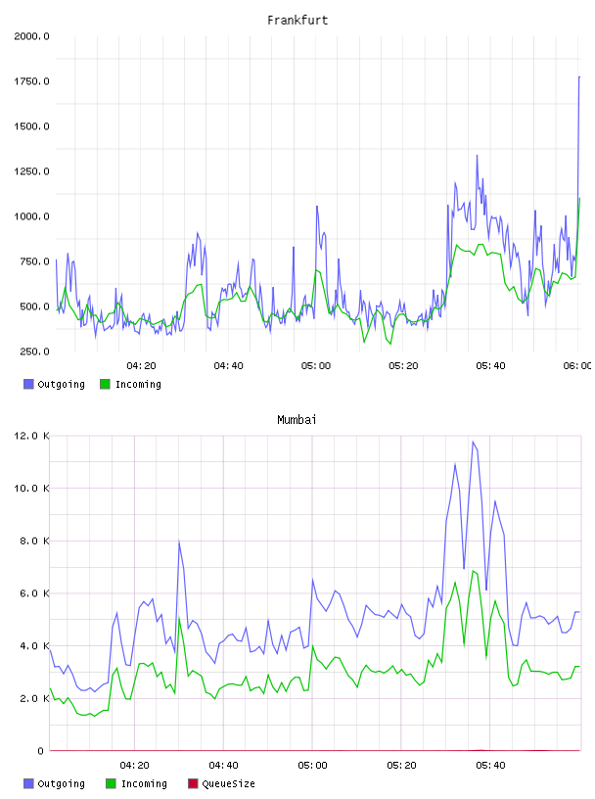Click the green Incoming swatch in Frankfurt legend
Screen dimensions: 595x799
coord(105,384)
